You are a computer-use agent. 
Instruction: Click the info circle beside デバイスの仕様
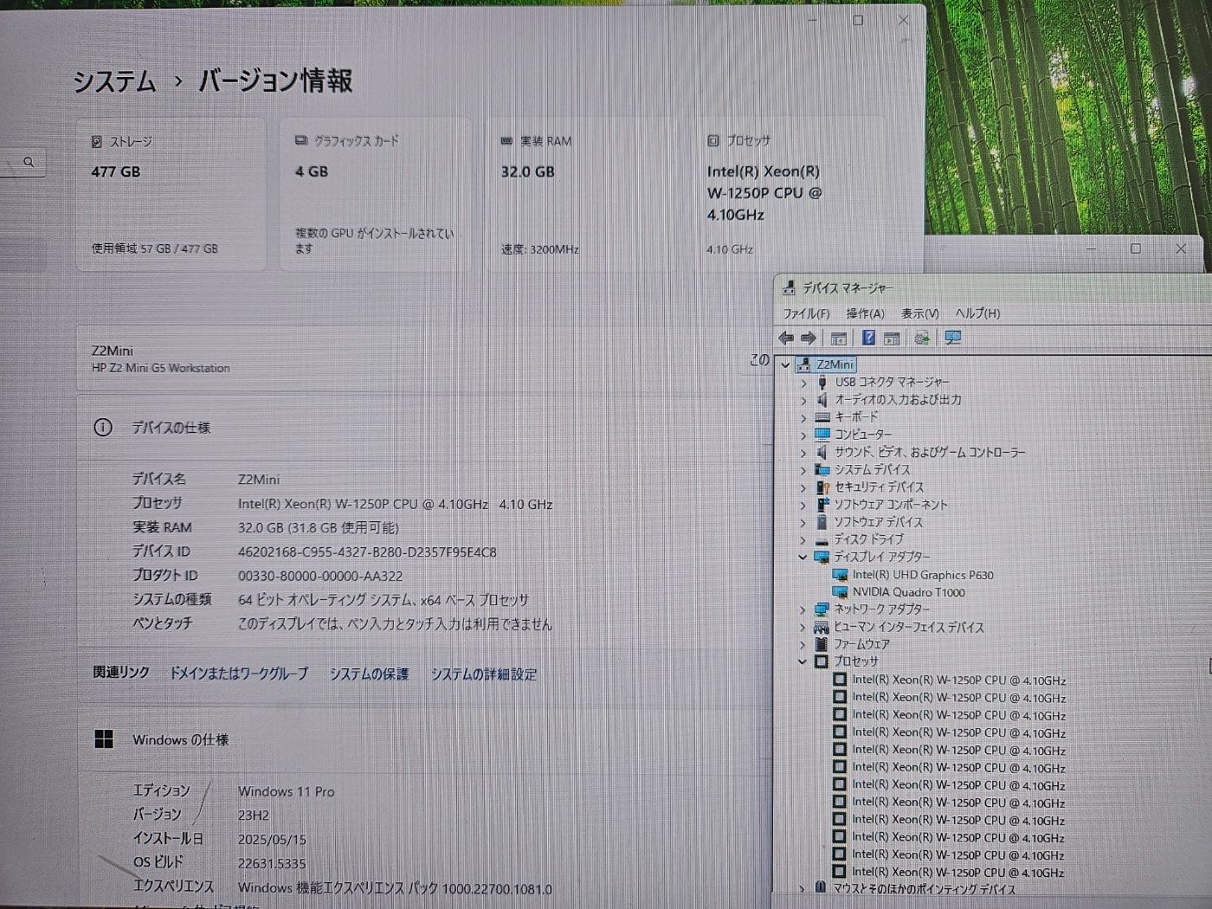[x=103, y=428]
